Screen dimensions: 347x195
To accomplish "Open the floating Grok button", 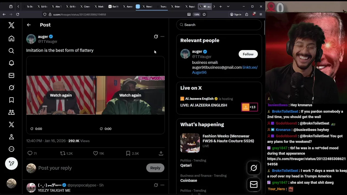I will 254,168.
